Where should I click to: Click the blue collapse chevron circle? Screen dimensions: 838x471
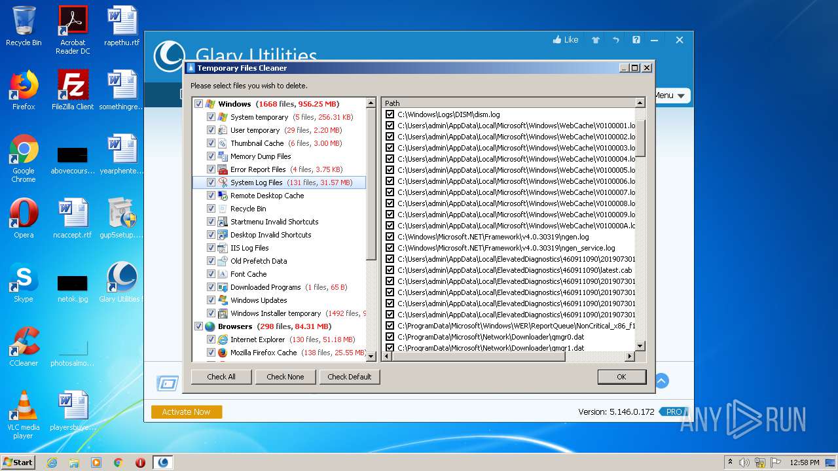661,381
